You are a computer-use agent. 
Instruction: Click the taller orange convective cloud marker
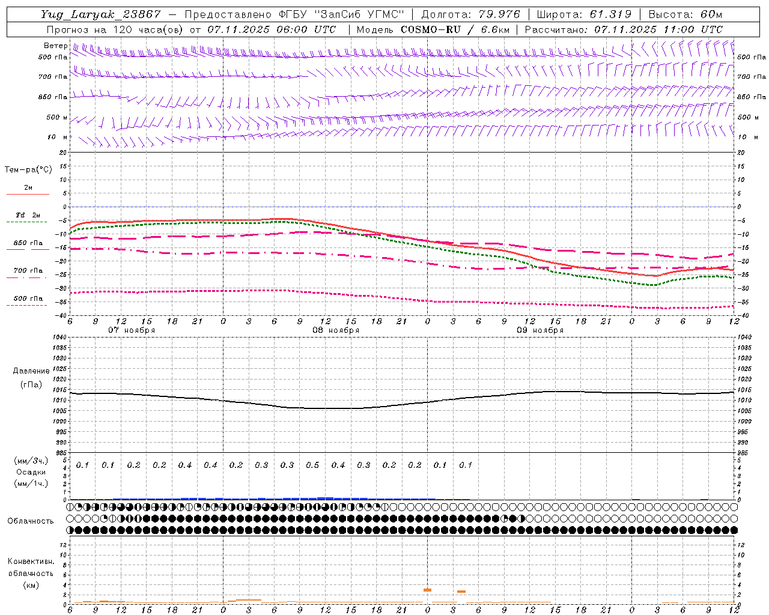pyautogui.click(x=427, y=590)
